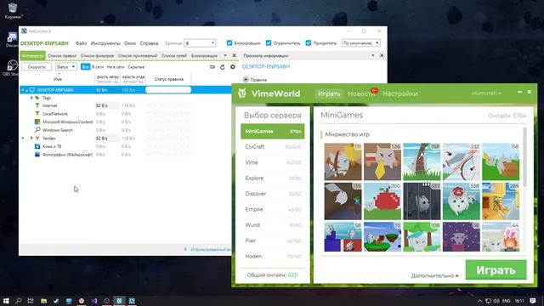The width and height of the screenshot is (544, 306).
Task: Click the VimeWorld owl logo
Action: coord(242,93)
